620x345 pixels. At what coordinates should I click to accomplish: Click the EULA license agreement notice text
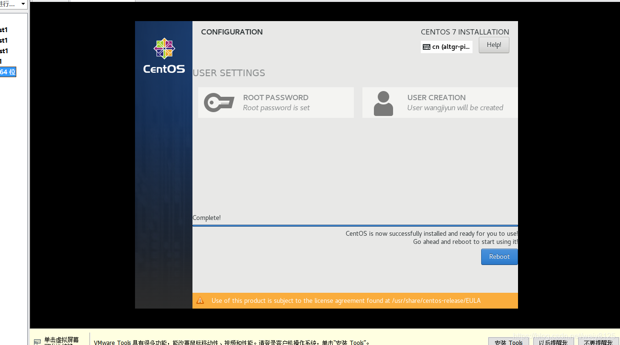coord(346,301)
